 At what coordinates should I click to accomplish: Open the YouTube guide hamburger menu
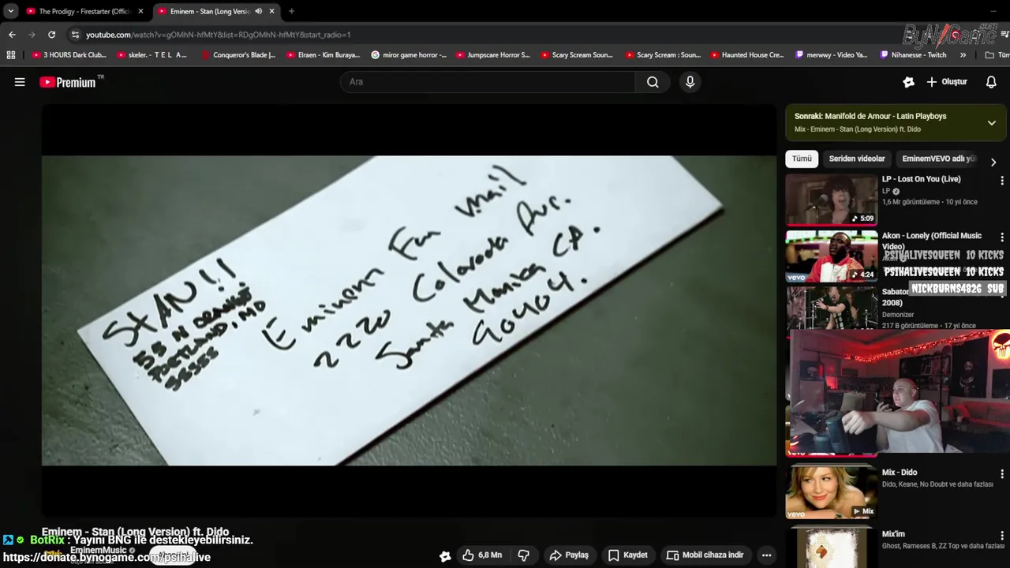coord(20,82)
